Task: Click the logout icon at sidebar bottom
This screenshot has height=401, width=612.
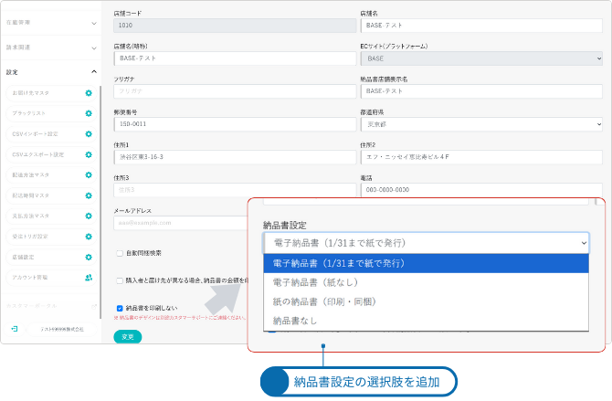Action: pos(15,329)
